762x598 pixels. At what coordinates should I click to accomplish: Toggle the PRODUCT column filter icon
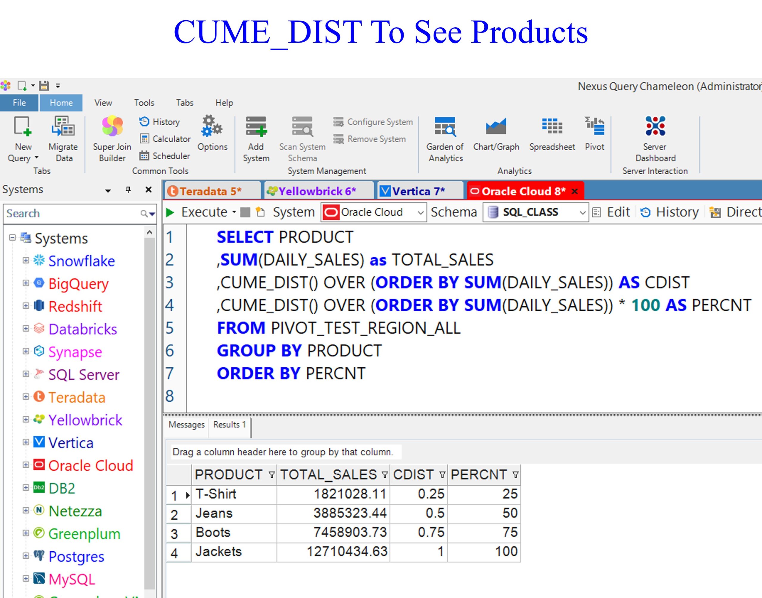(x=271, y=475)
